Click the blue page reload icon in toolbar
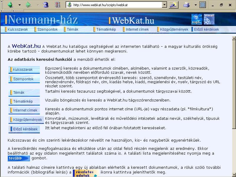 (x=46, y=5)
